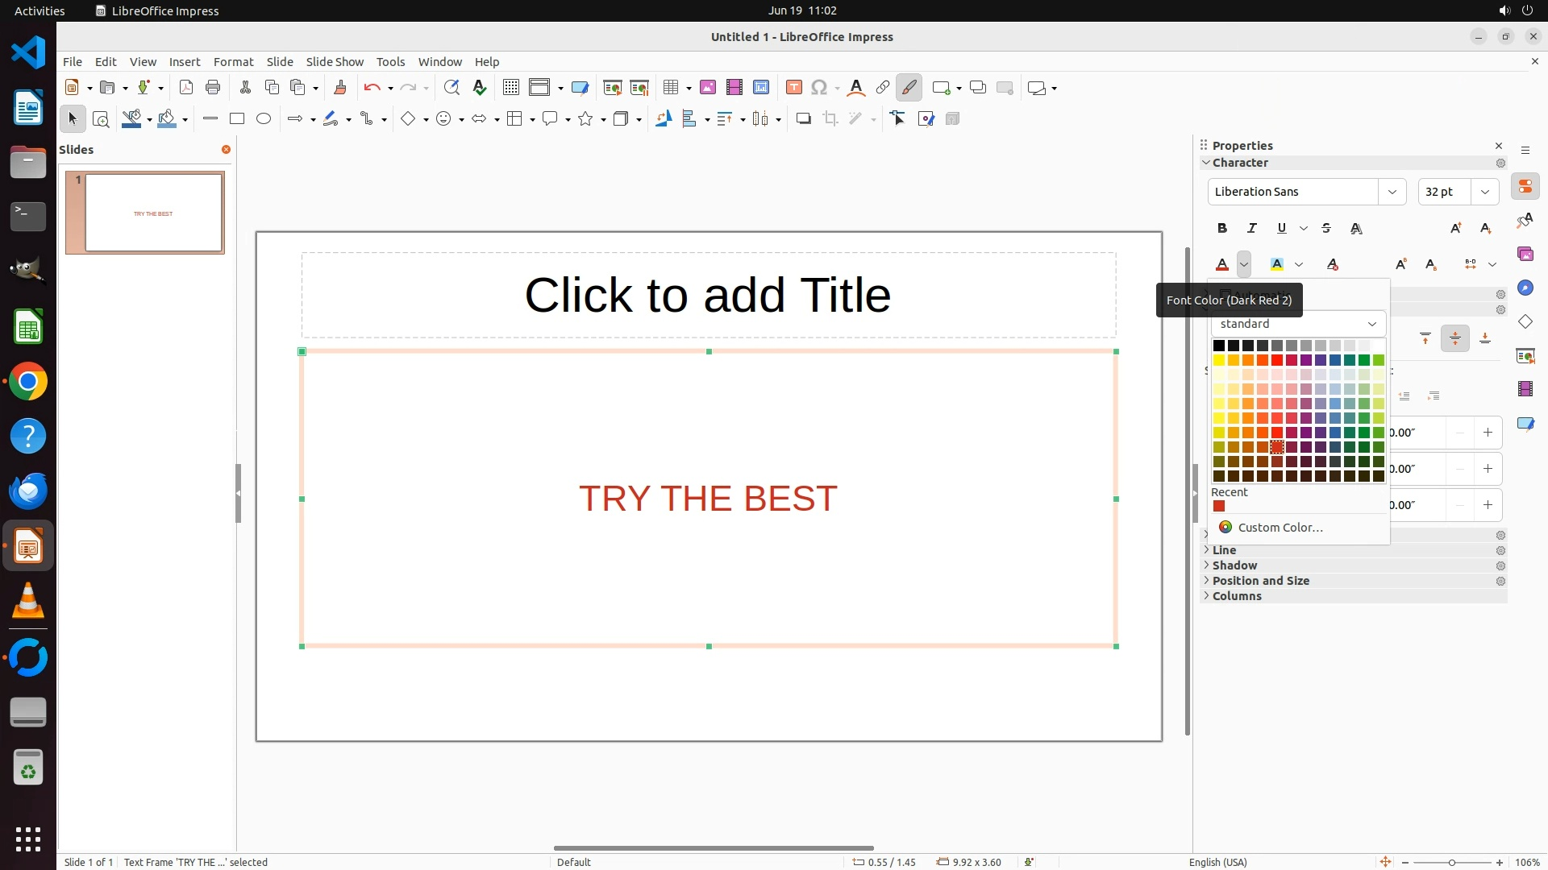Click the 'Click to add Title' placeholder

(x=708, y=295)
